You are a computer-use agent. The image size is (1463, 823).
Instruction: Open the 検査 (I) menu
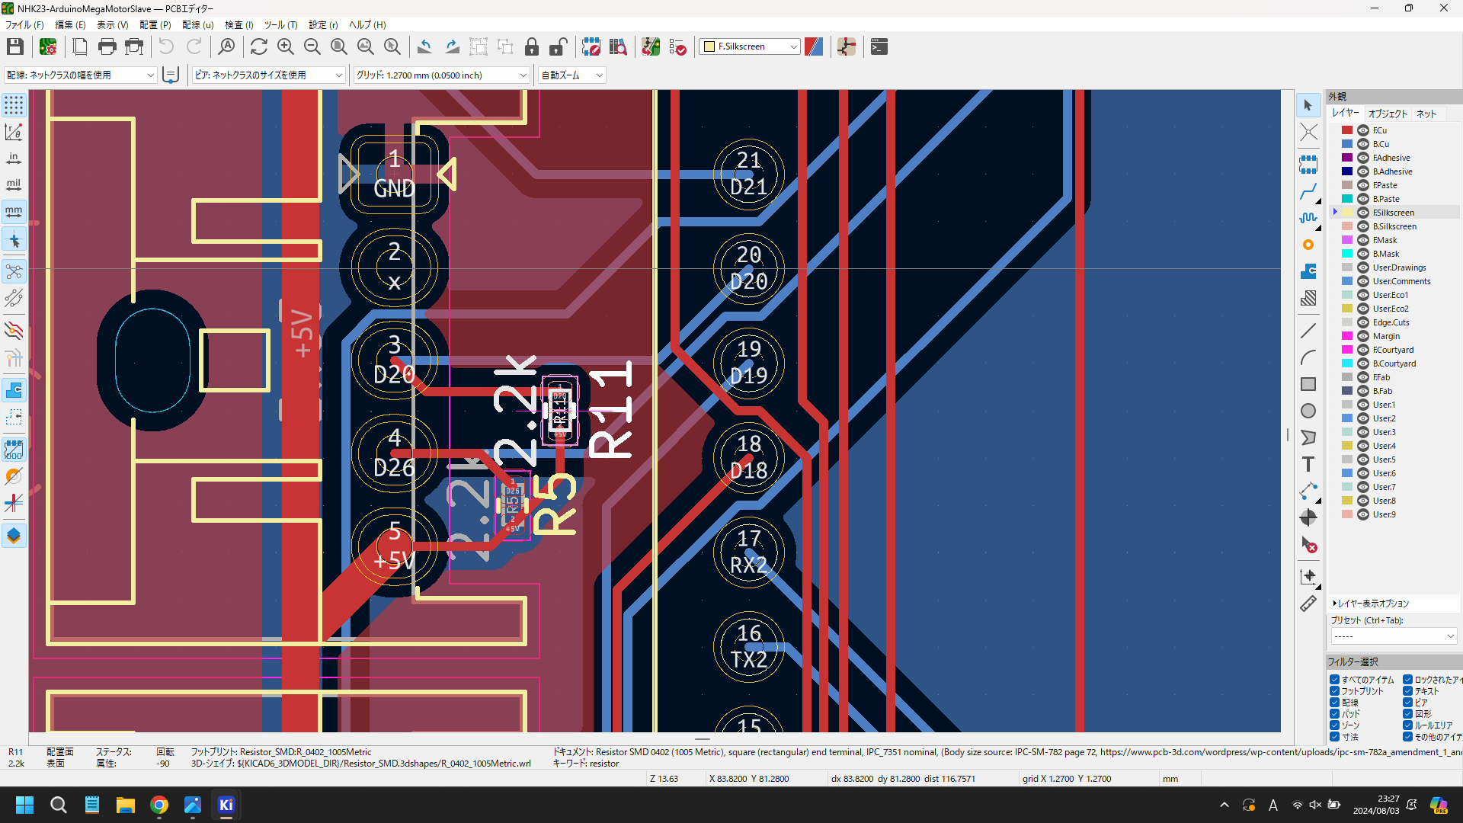pyautogui.click(x=238, y=25)
